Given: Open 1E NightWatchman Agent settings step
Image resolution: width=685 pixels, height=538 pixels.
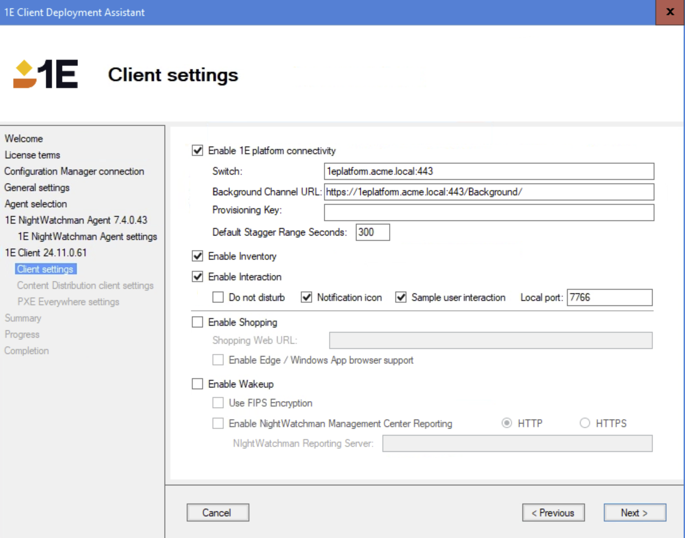Looking at the screenshot, I should (88, 237).
